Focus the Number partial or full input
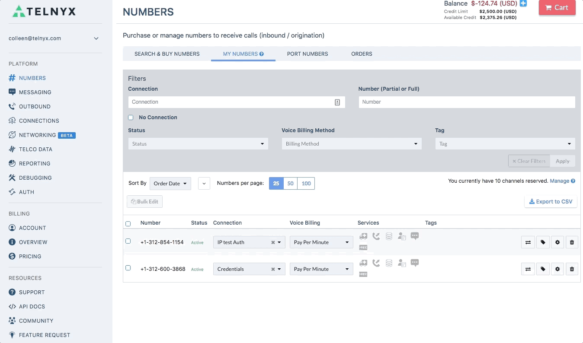Image resolution: width=583 pixels, height=343 pixels. click(467, 102)
